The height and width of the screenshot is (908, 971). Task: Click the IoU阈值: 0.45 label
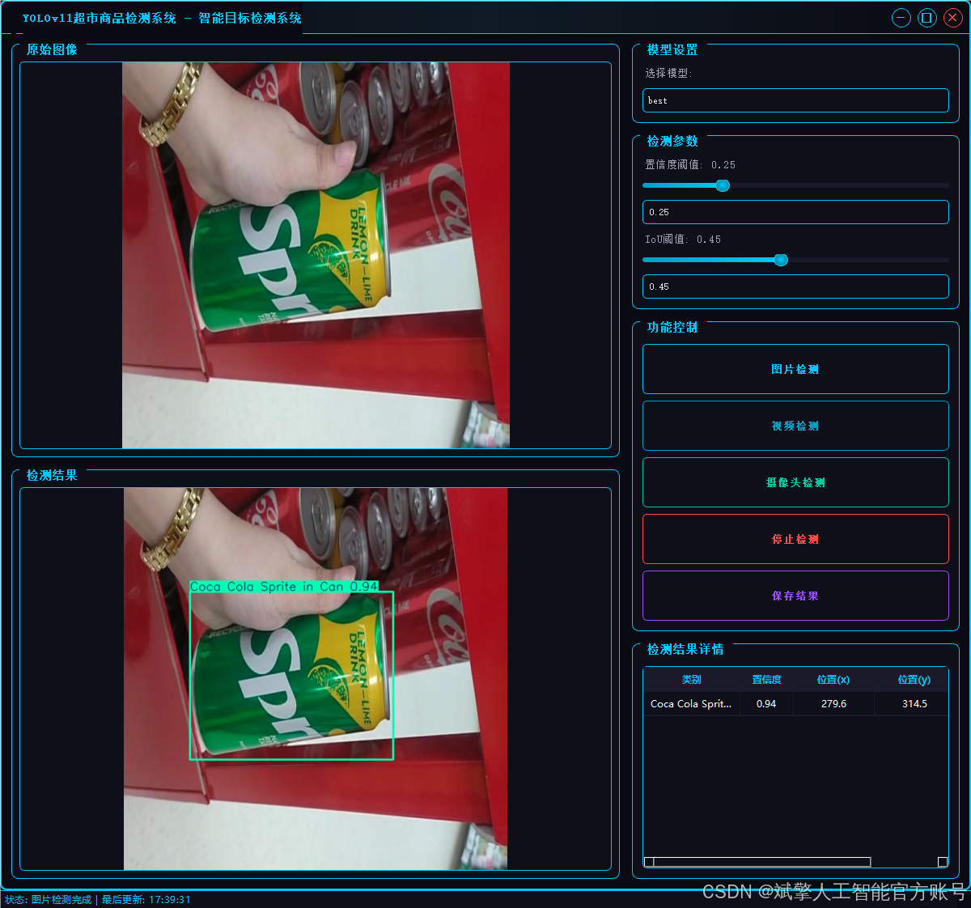pos(683,239)
